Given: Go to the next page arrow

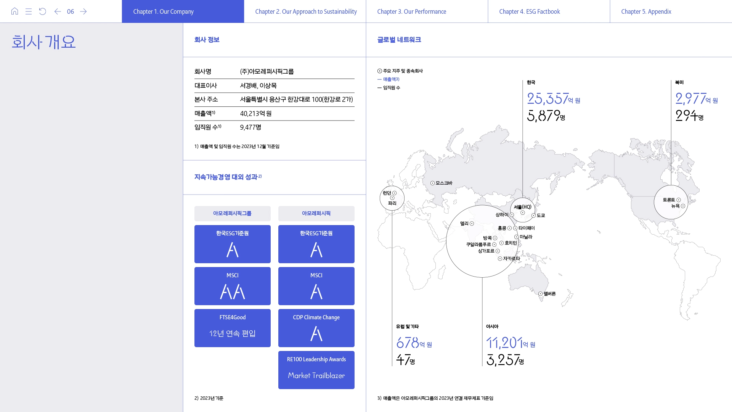Looking at the screenshot, I should (x=83, y=11).
